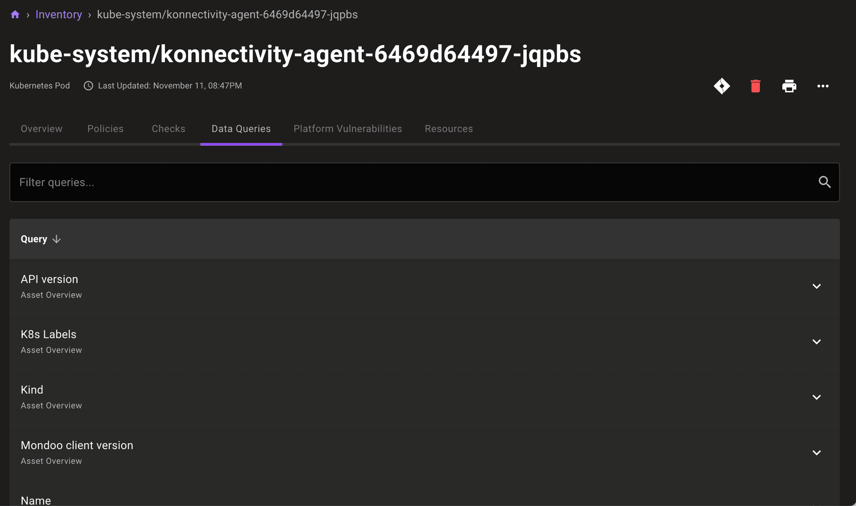Click the sort arrow next to Query
The image size is (856, 506).
[x=56, y=239]
